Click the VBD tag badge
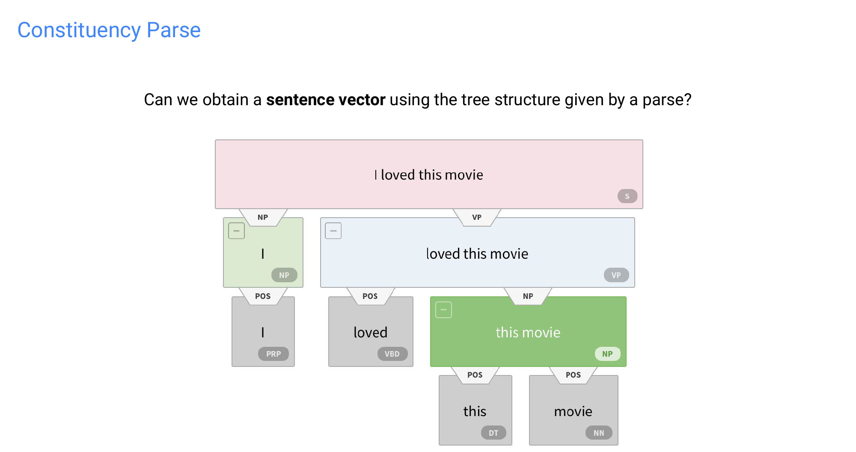The height and width of the screenshot is (452, 856). 392,354
